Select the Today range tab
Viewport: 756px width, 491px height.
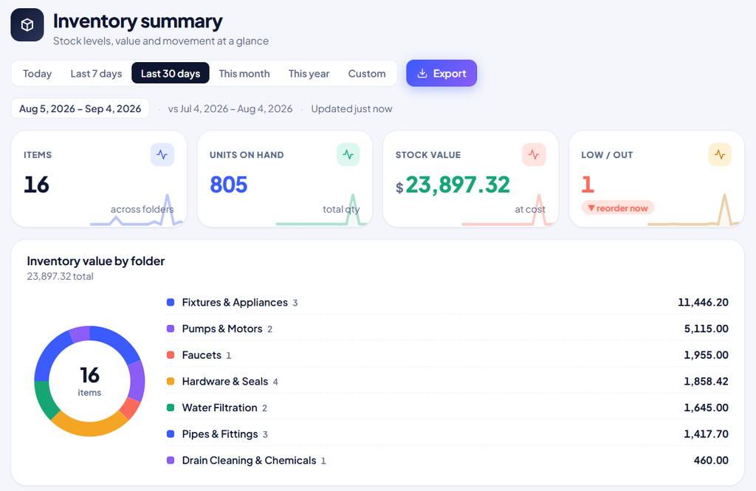pyautogui.click(x=37, y=73)
